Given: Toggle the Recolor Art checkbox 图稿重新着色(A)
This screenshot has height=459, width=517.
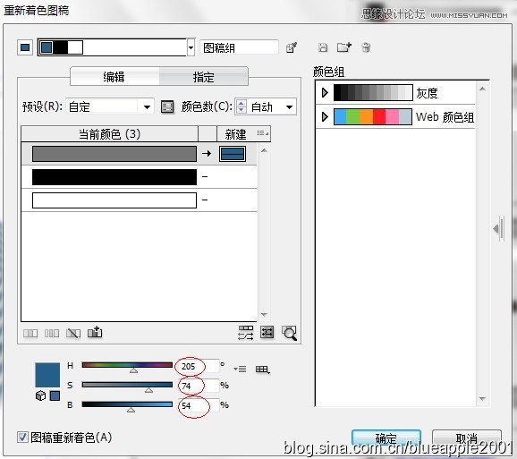Looking at the screenshot, I should tap(22, 438).
